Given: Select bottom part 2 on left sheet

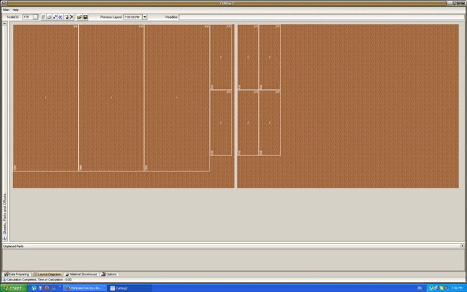Looking at the screenshot, I should 221,123.
